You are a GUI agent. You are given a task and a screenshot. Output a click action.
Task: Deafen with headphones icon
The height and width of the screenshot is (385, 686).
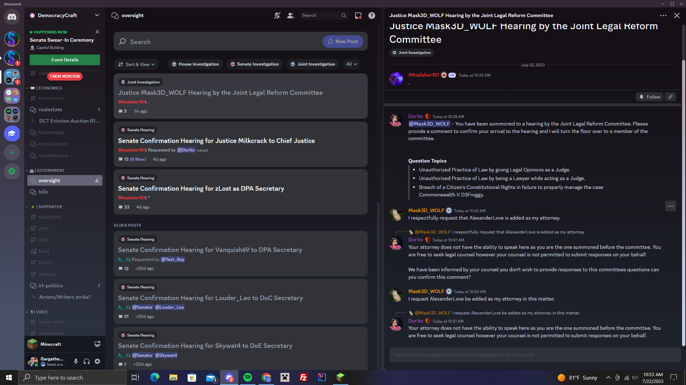point(86,361)
